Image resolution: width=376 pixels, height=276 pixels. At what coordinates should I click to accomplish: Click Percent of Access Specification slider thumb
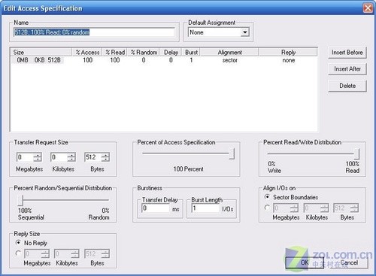click(232, 153)
